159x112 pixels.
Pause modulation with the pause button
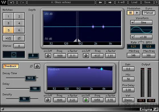[x=131, y=13]
